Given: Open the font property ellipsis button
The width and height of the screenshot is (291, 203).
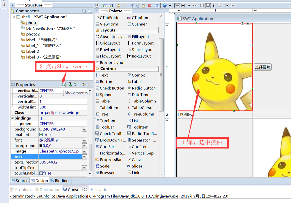Looking at the screenshot, I should pyautogui.click(x=84, y=140).
